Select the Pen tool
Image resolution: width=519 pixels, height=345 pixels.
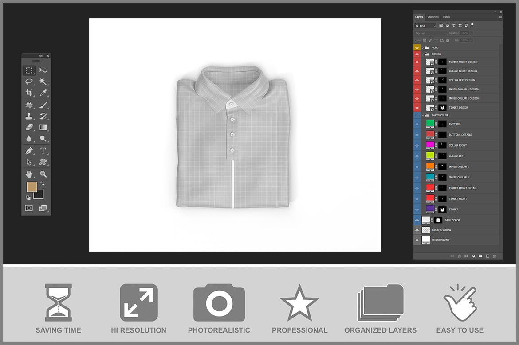click(x=29, y=151)
